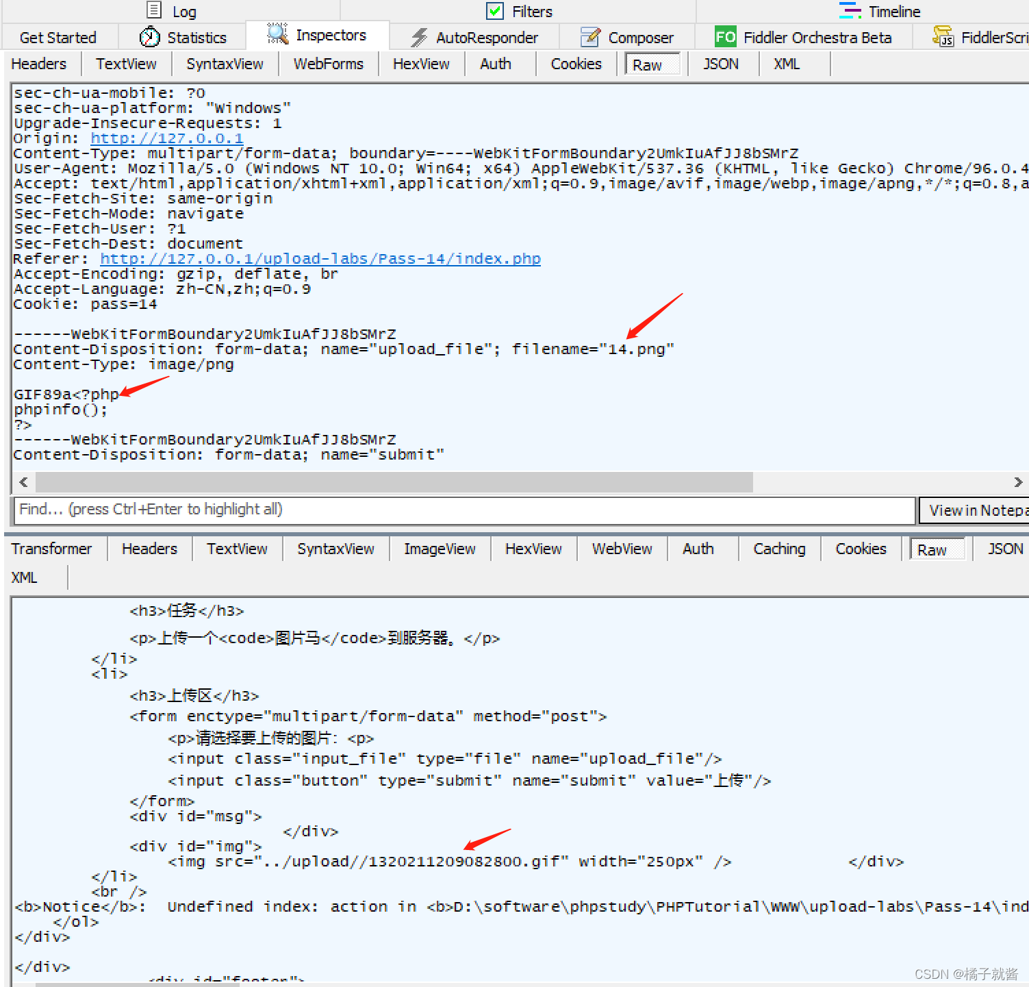The height and width of the screenshot is (987, 1029).
Task: Open the response TextView tab
Action: (x=237, y=549)
